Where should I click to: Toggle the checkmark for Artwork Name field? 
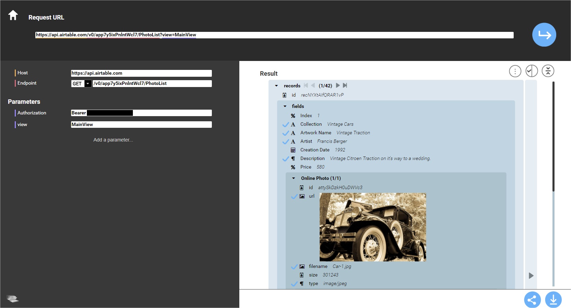285,133
